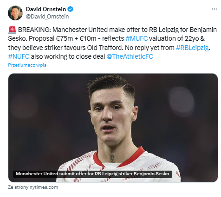Click David Ornstein's profile avatar

click(x=15, y=13)
